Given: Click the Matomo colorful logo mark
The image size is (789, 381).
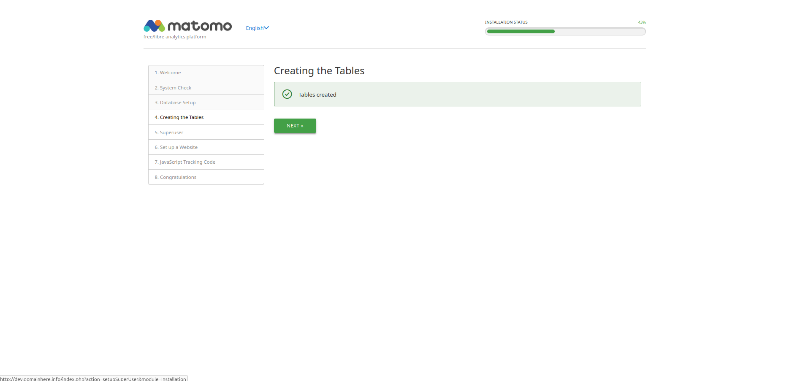Looking at the screenshot, I should tap(154, 26).
